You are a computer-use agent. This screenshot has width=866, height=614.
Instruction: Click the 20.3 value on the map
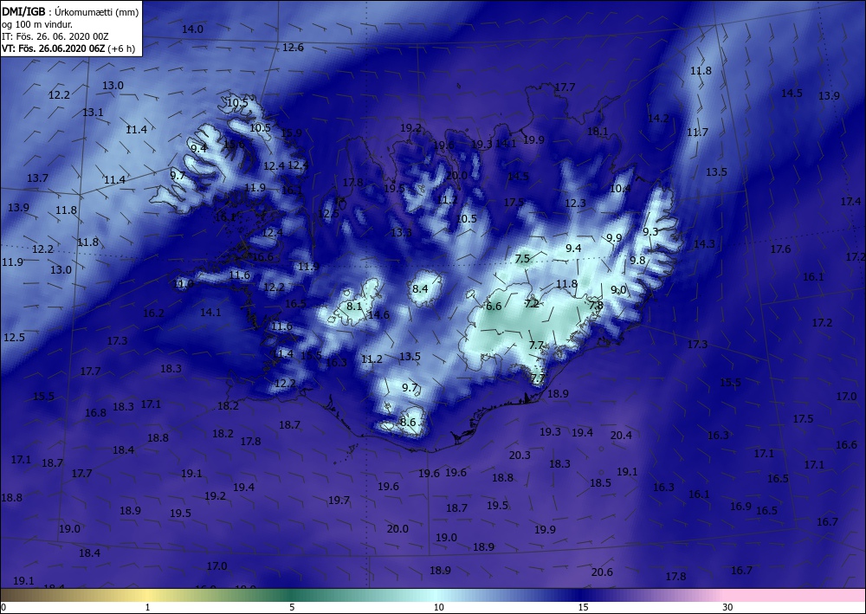pyautogui.click(x=520, y=455)
